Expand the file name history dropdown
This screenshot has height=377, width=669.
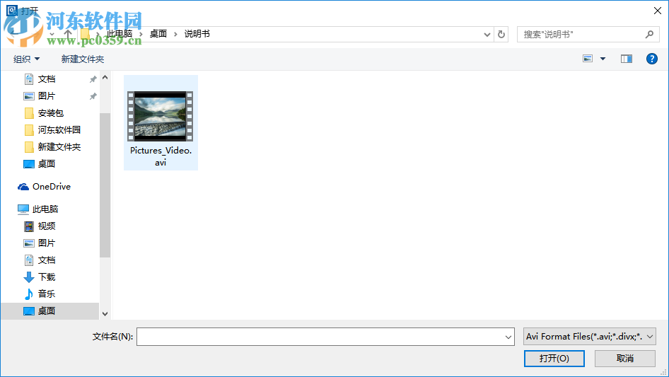(508, 337)
